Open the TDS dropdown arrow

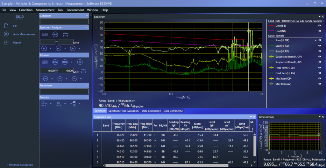71,62
